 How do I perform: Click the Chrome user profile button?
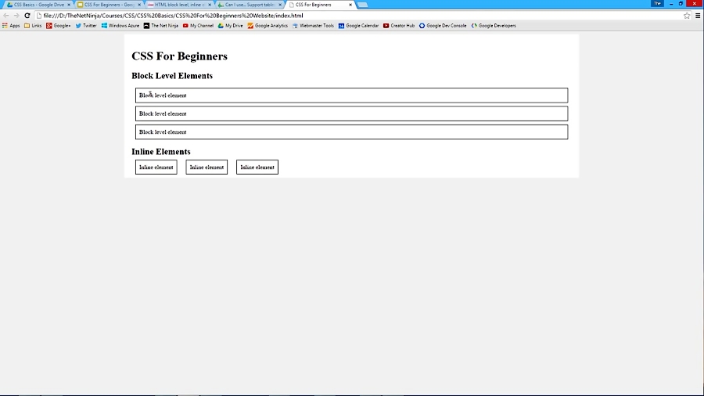tap(657, 3)
